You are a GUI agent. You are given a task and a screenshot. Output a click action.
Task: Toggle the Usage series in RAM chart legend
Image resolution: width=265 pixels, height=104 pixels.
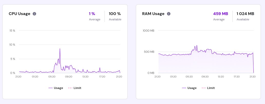189,88
